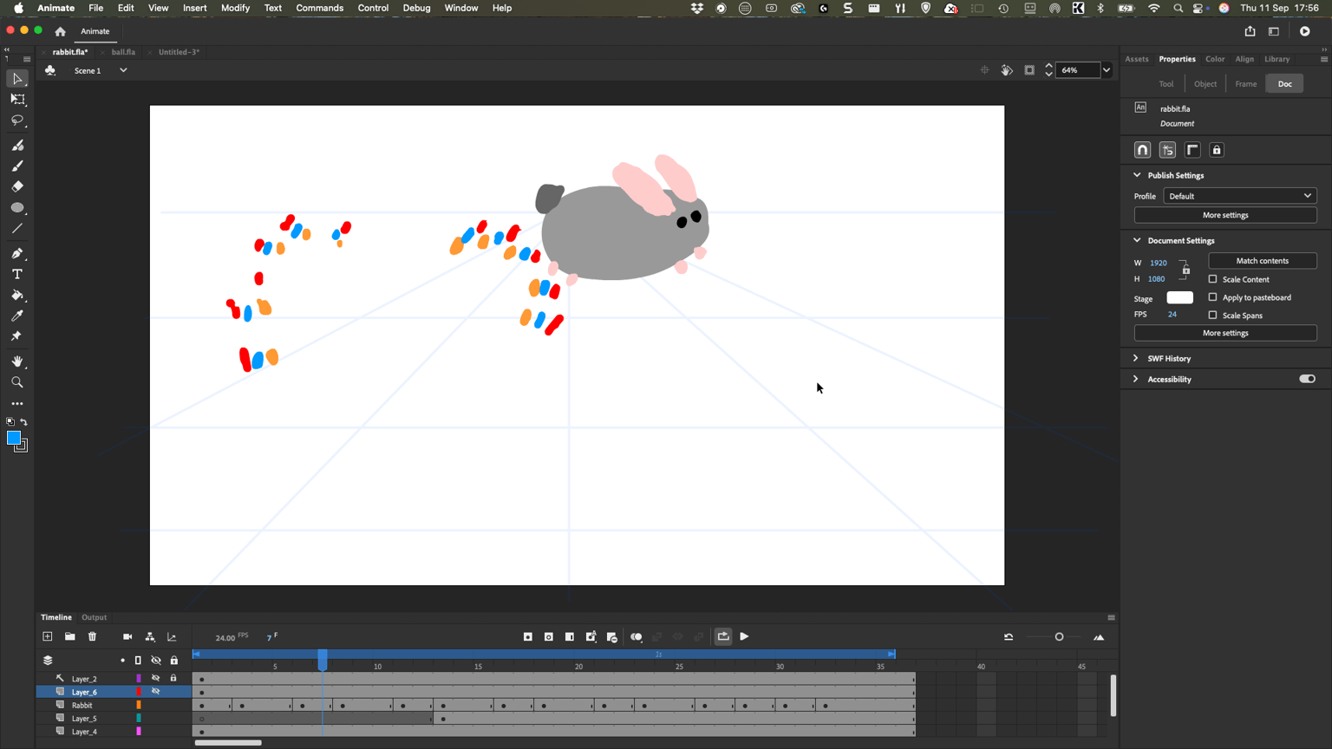Expand the SWF History section
This screenshot has height=749, width=1332.
(1136, 358)
